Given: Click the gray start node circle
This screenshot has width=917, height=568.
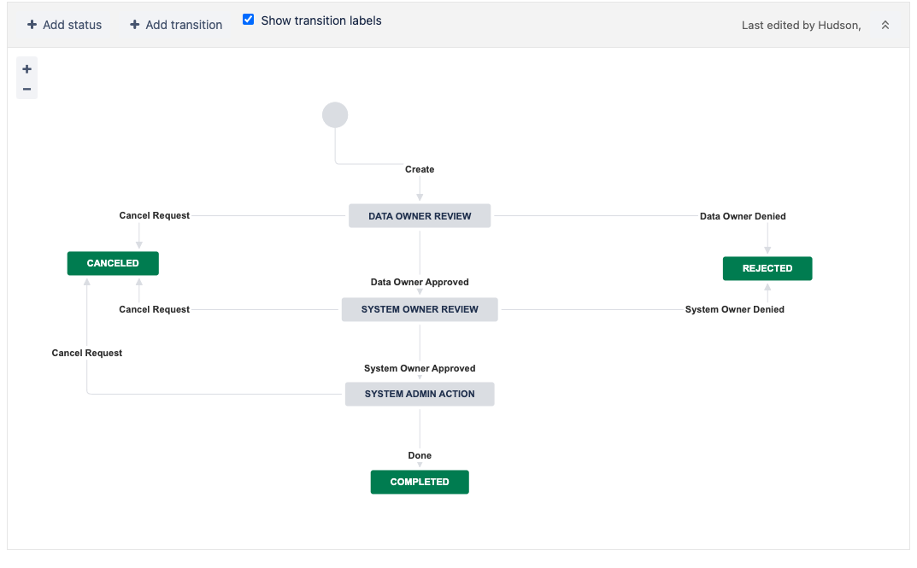Looking at the screenshot, I should pos(334,114).
